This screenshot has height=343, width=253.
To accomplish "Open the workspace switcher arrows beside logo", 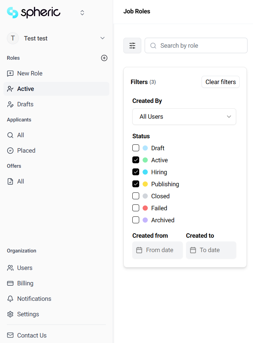I will pyautogui.click(x=82, y=13).
